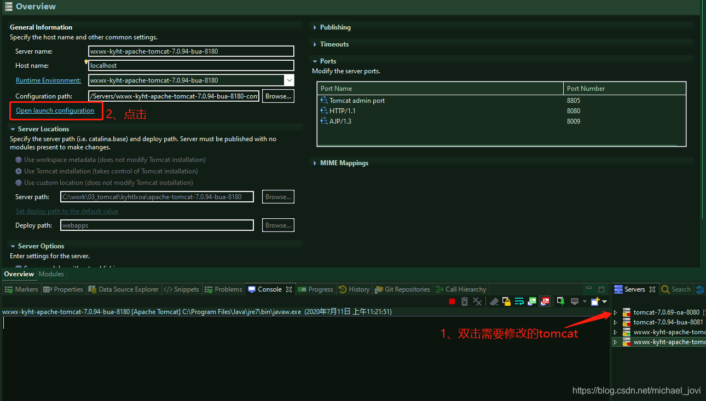Screen dimensions: 706x401
Task: Expand the Timeouts section
Action: pyautogui.click(x=315, y=44)
